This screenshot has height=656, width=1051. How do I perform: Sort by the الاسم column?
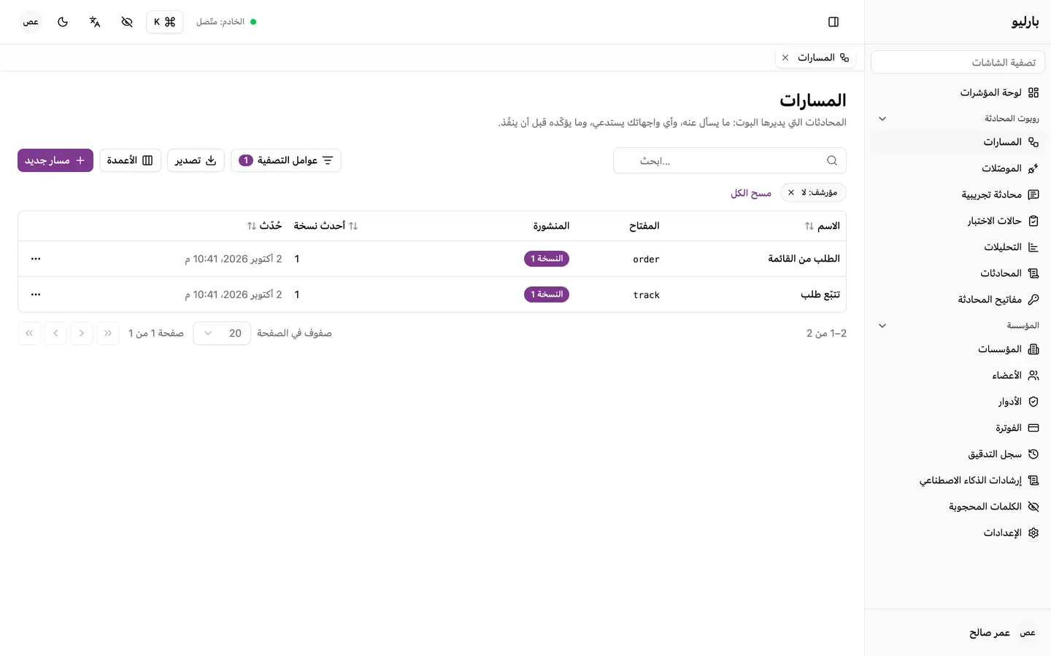point(822,226)
